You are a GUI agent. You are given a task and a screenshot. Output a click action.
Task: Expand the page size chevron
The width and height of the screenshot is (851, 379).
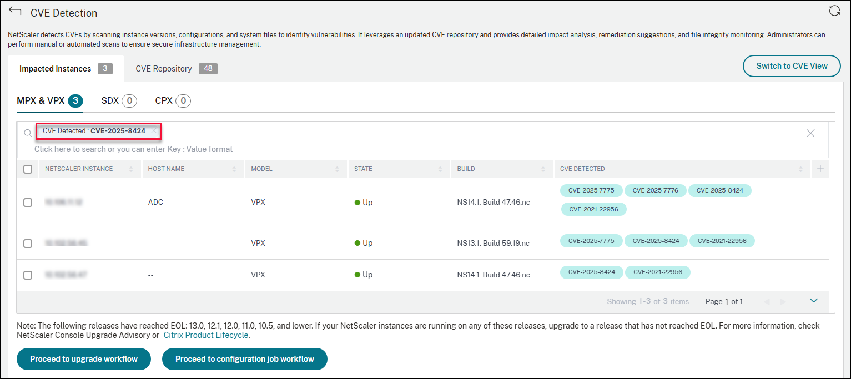coord(814,301)
